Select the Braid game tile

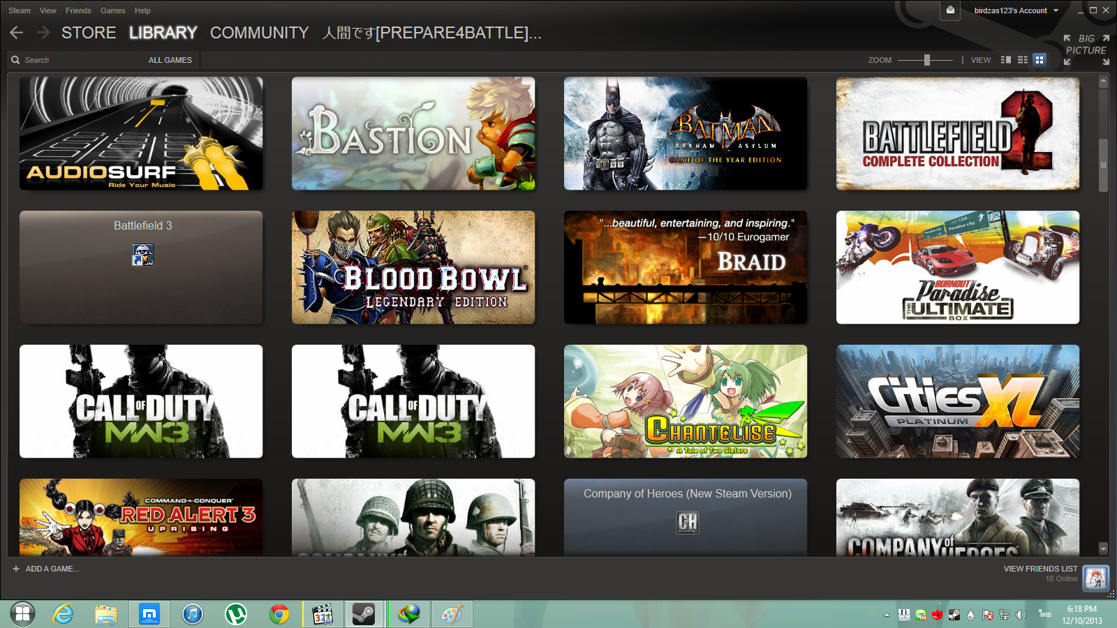click(686, 267)
